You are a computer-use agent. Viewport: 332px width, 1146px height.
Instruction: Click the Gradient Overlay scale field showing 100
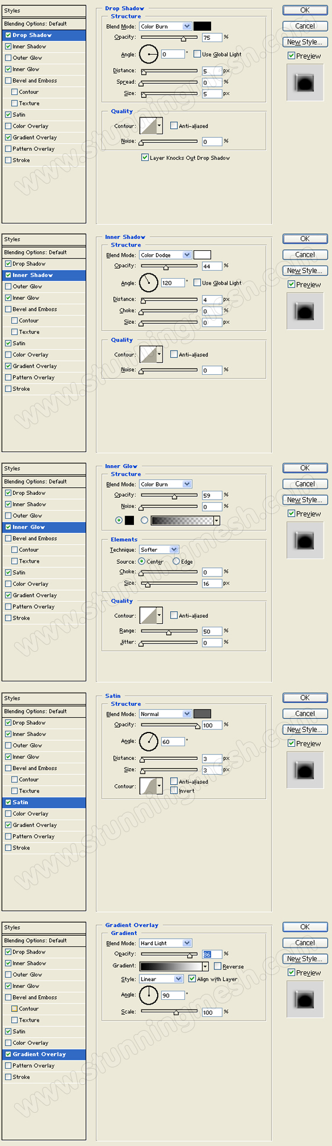coord(212,1012)
